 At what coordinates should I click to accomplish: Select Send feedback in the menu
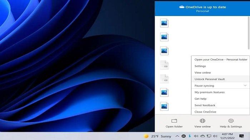(221, 105)
